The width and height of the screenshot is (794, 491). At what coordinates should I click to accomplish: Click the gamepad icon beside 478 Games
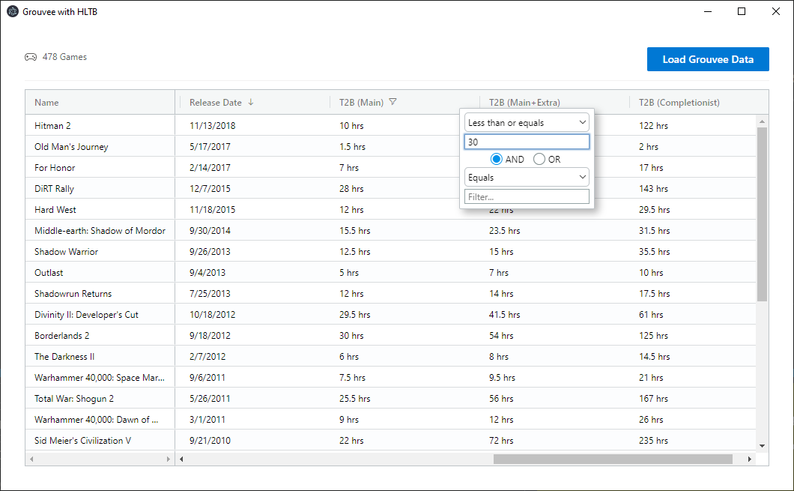coord(31,57)
